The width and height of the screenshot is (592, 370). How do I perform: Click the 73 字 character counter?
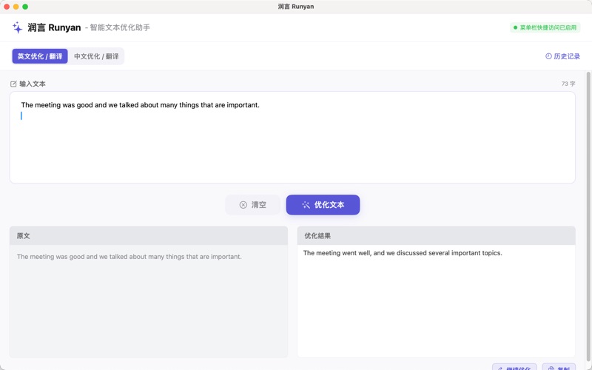(x=568, y=84)
